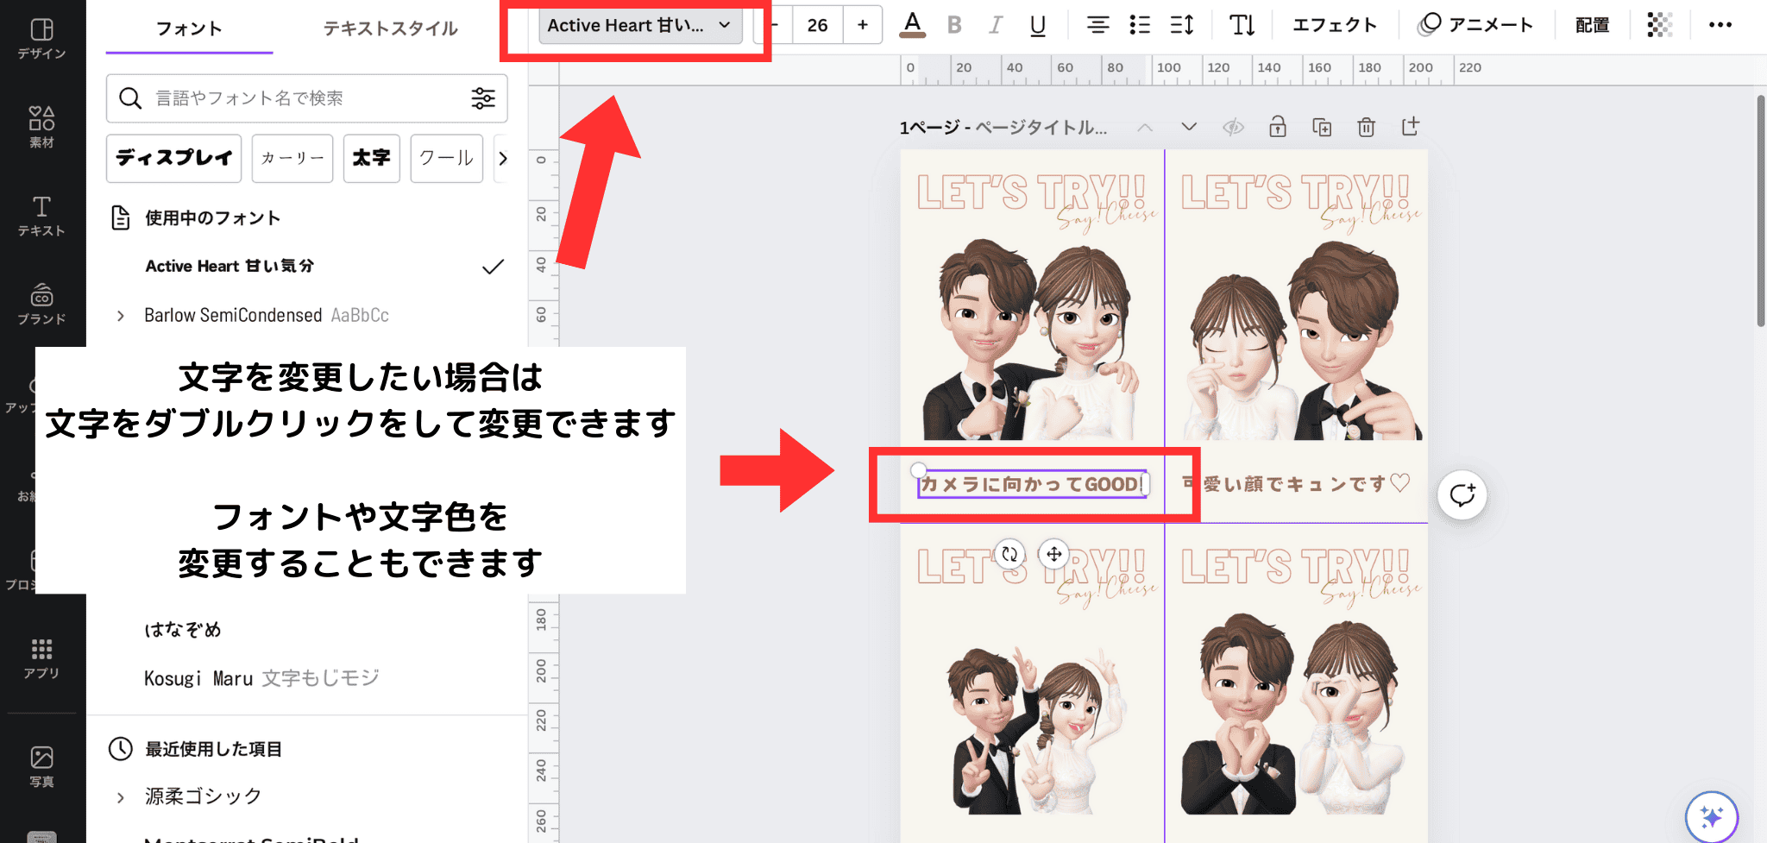Toggle italic text formatting
The height and width of the screenshot is (843, 1767).
996,25
